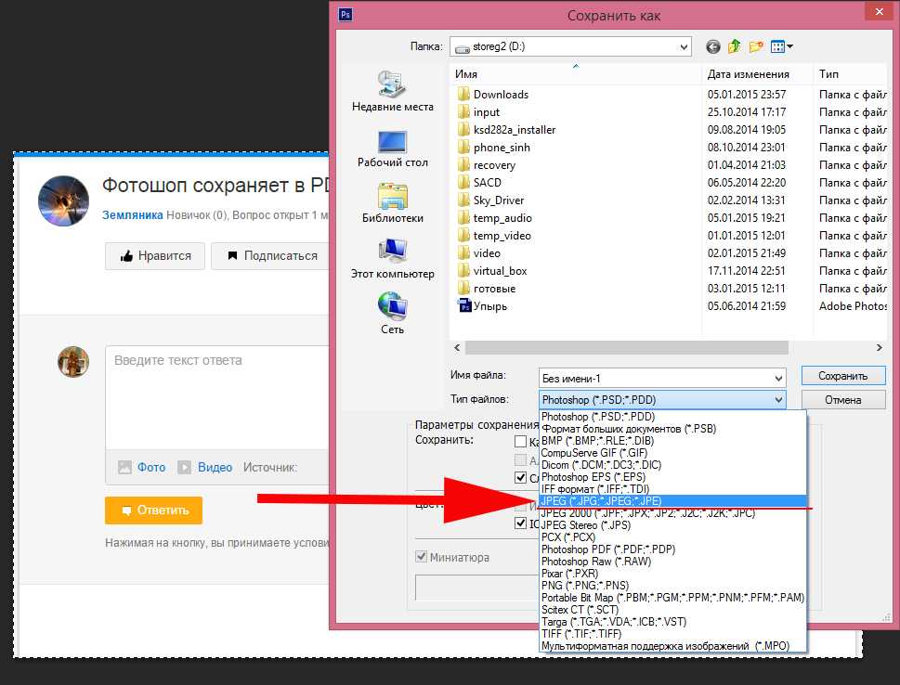Viewport: 900px width, 685px height.
Task: Go up one folder level icon
Action: [734, 46]
